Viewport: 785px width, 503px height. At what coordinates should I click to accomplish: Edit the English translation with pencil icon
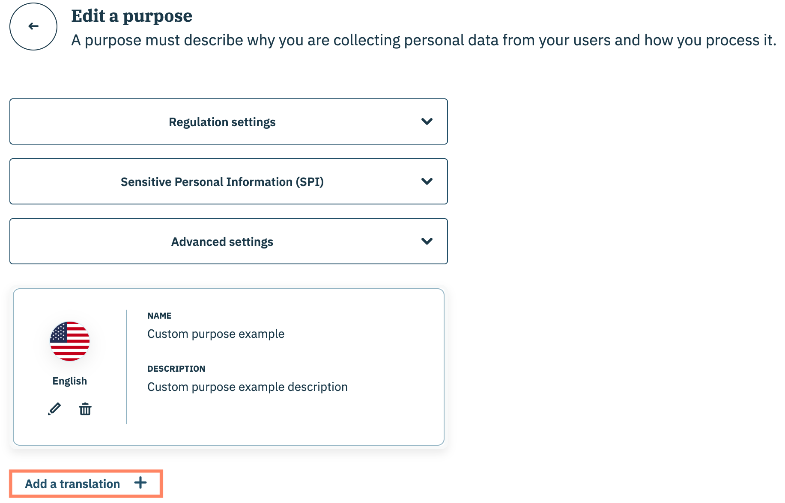[x=54, y=409]
